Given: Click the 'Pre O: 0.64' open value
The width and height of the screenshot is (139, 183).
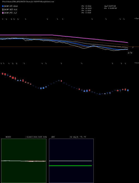Looking at the screenshot, I should coord(86,6).
